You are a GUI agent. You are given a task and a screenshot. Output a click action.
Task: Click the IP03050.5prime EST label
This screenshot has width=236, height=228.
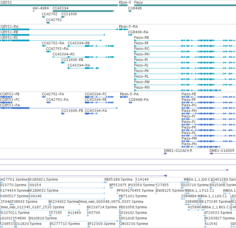tap(141, 185)
